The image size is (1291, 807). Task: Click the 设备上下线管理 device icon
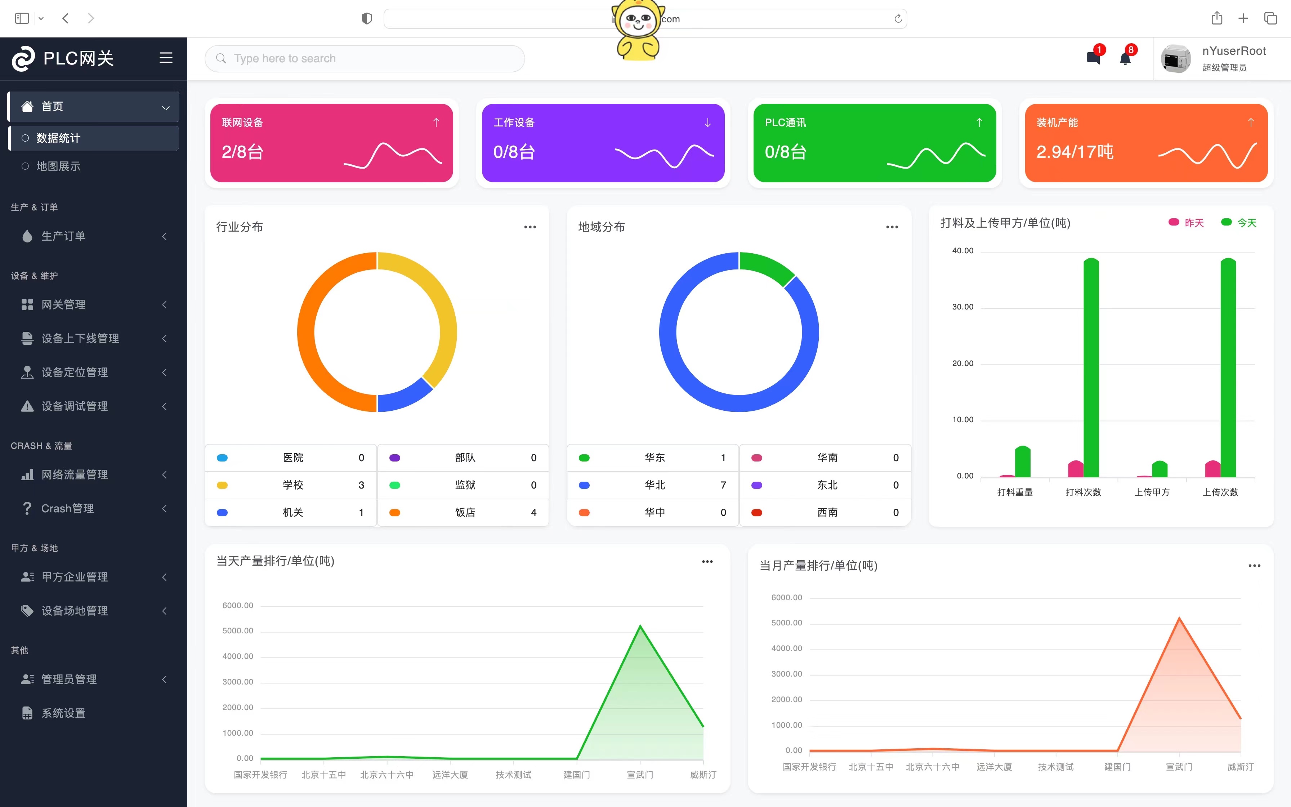(x=26, y=338)
